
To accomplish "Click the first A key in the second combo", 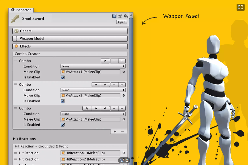I will 96,85.
